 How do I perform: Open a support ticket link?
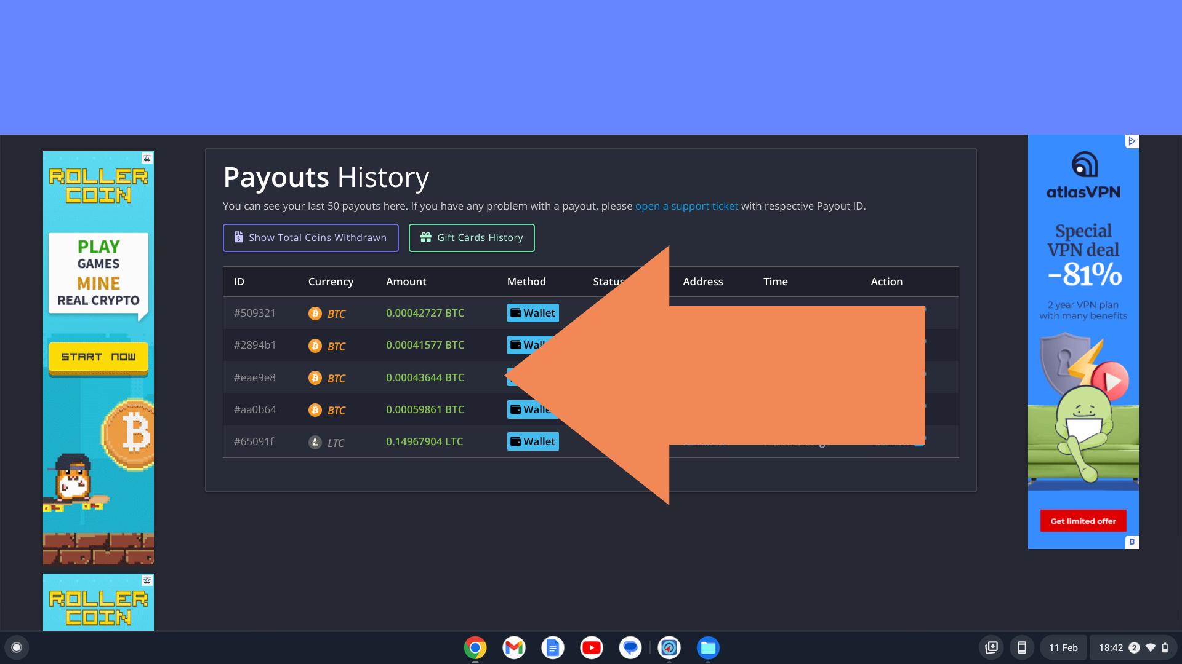pos(686,207)
